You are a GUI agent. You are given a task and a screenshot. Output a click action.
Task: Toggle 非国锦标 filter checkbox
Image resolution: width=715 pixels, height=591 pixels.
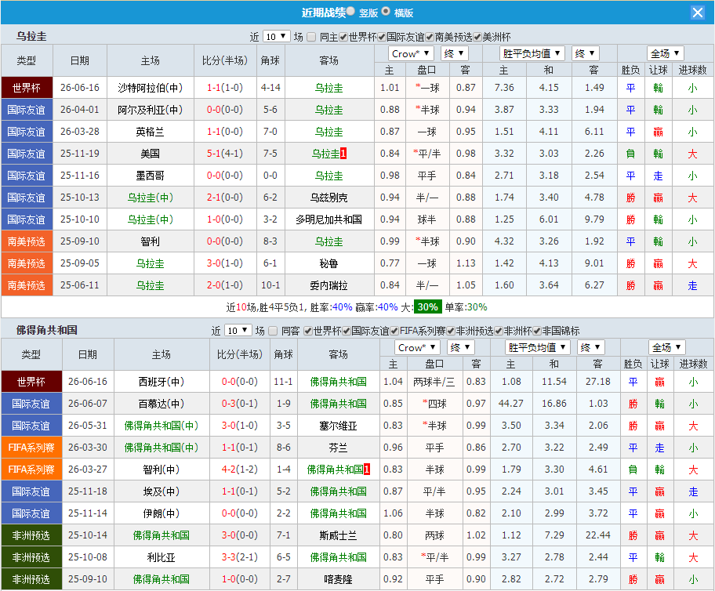click(x=537, y=331)
